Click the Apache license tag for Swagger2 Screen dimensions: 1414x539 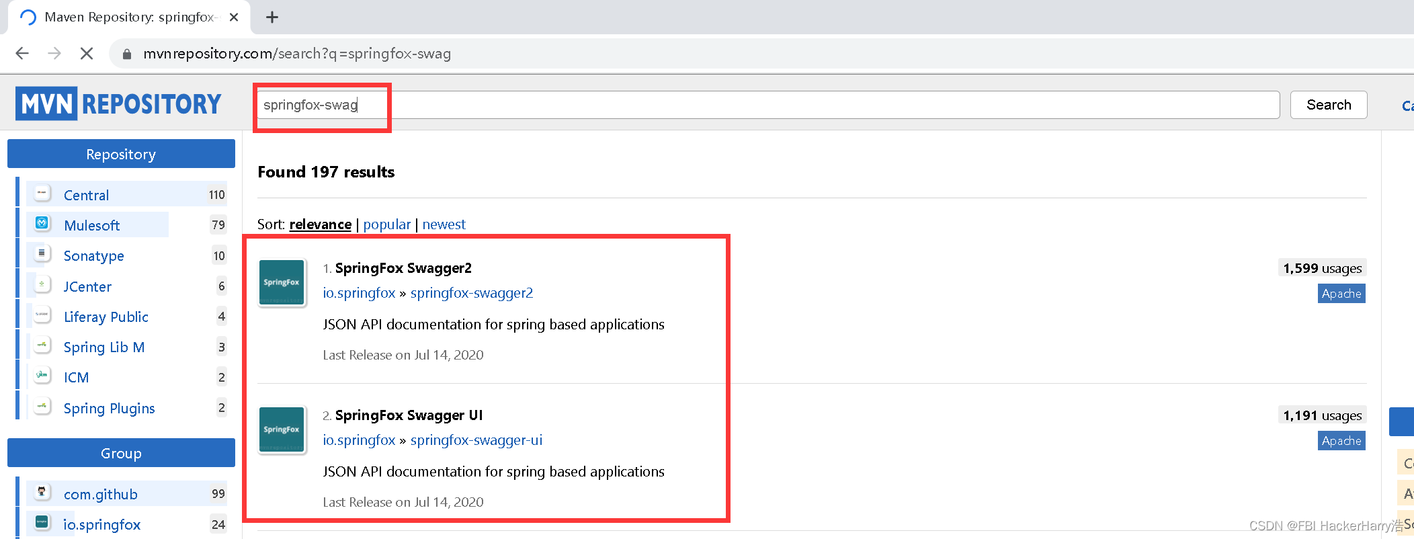[1341, 294]
